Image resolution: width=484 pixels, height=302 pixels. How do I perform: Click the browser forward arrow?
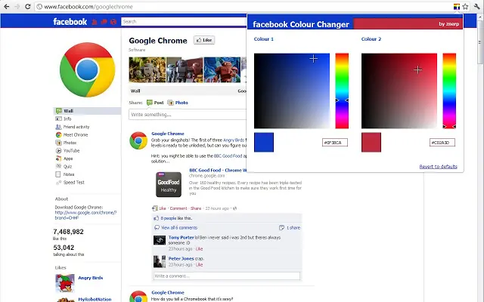(17, 7)
